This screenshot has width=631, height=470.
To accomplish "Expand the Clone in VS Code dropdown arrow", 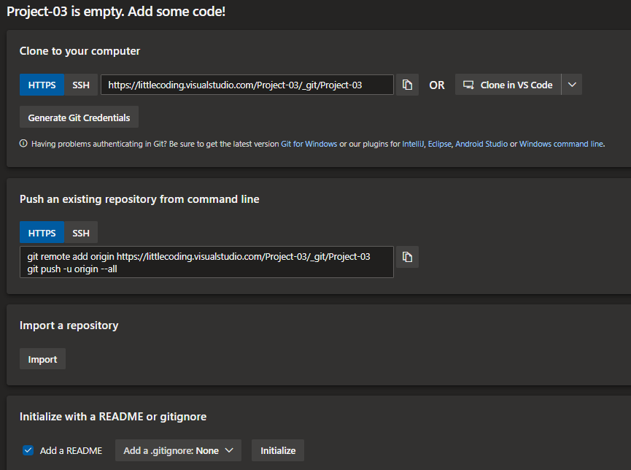I will click(x=572, y=85).
